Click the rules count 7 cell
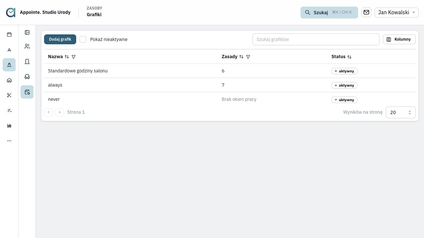Screen dimensions: 424x238 pyautogui.click(x=223, y=85)
